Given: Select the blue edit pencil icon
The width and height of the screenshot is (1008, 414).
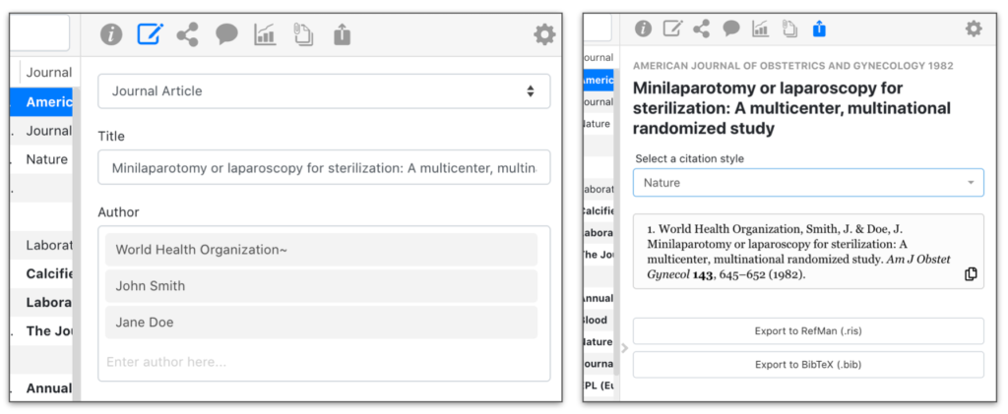Looking at the screenshot, I should (x=150, y=35).
